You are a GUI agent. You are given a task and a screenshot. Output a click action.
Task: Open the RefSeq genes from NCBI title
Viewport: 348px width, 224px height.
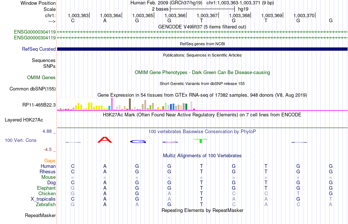tap(202, 44)
